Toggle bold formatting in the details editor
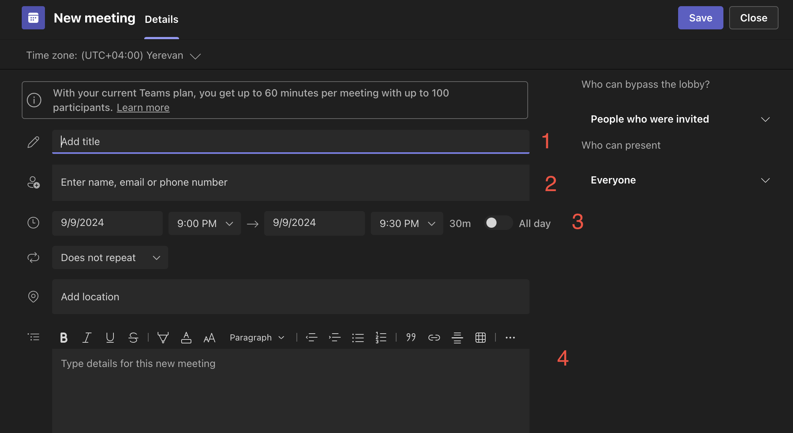The height and width of the screenshot is (433, 793). tap(63, 337)
